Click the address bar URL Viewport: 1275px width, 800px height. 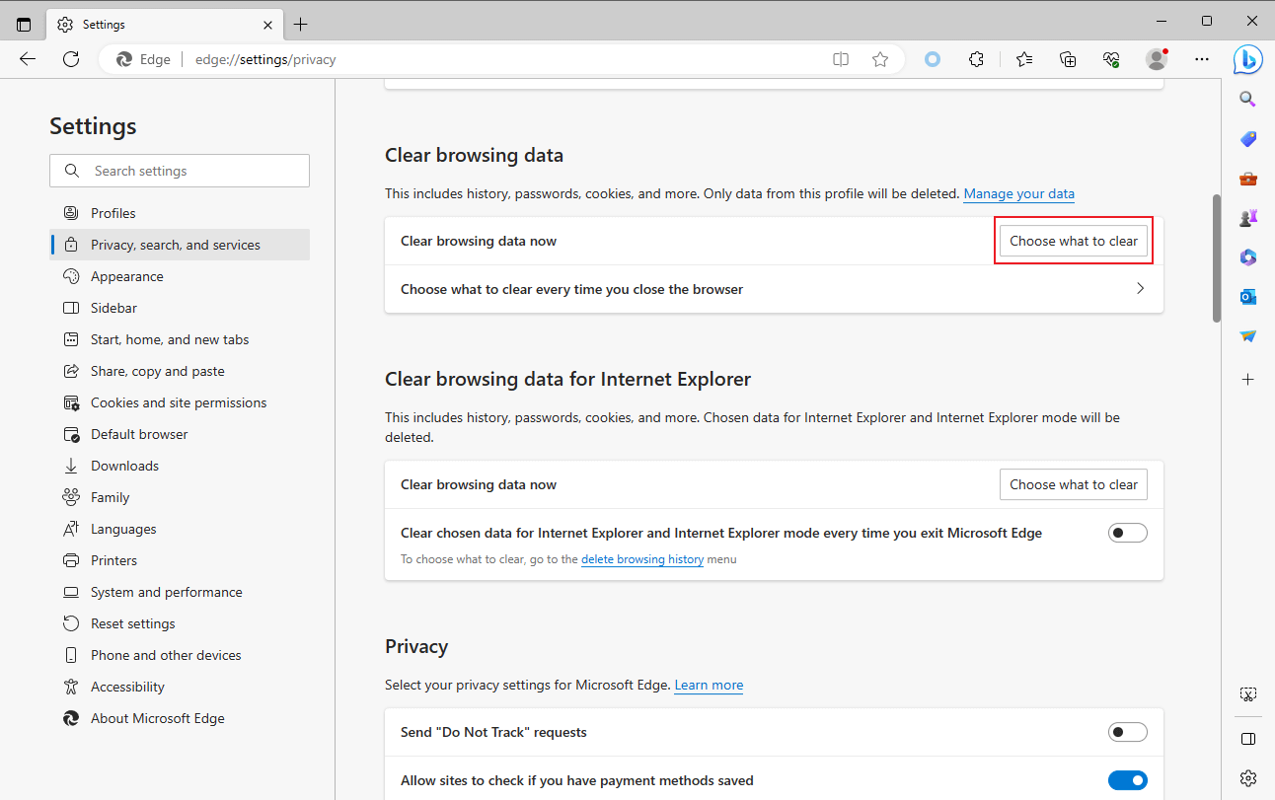point(265,59)
